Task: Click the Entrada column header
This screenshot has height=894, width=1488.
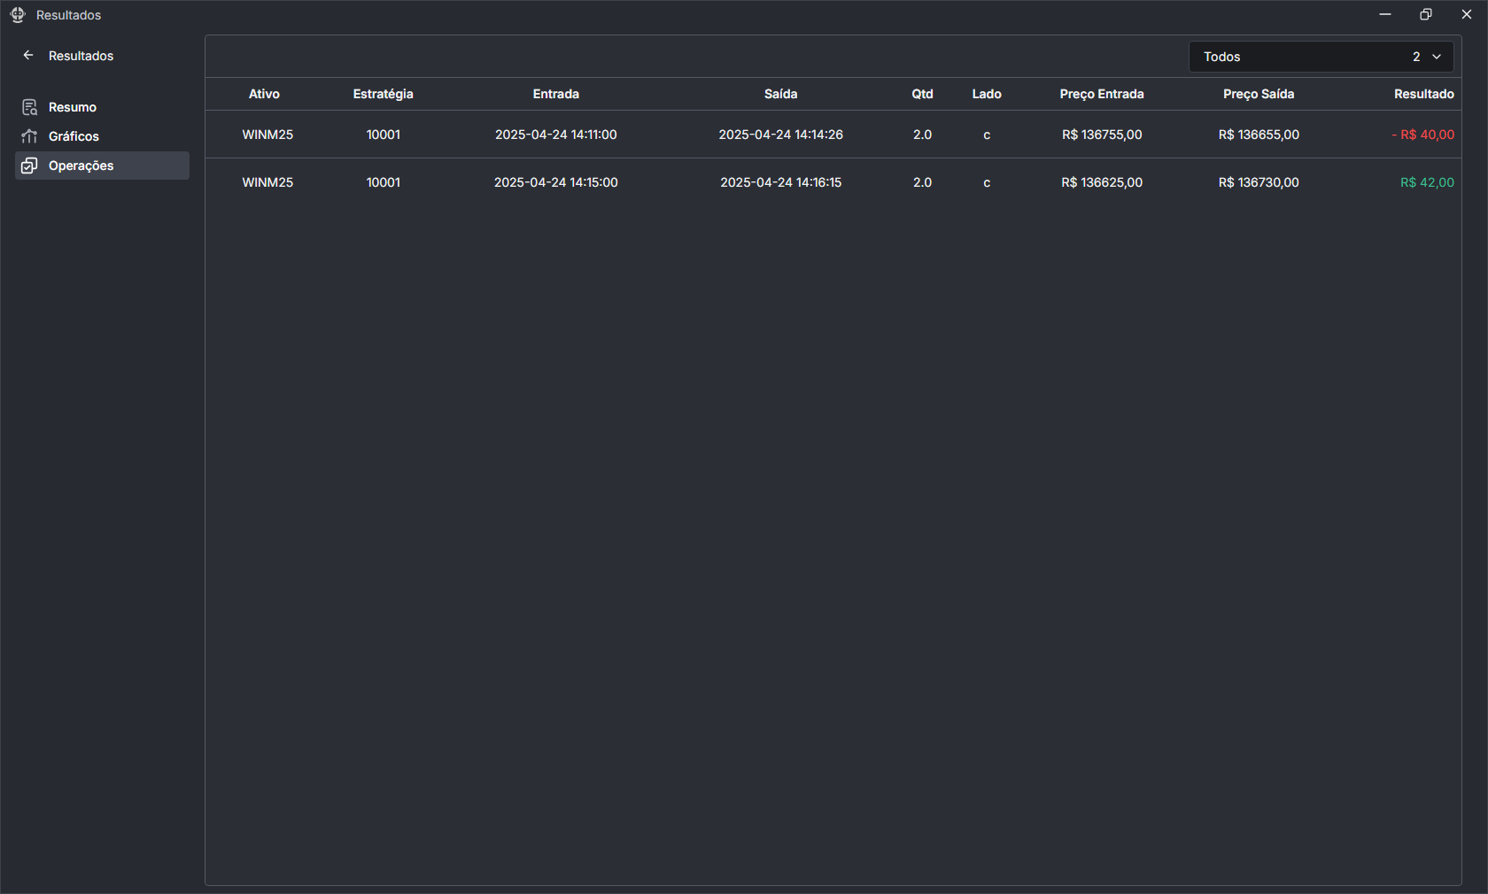Action: click(x=555, y=94)
